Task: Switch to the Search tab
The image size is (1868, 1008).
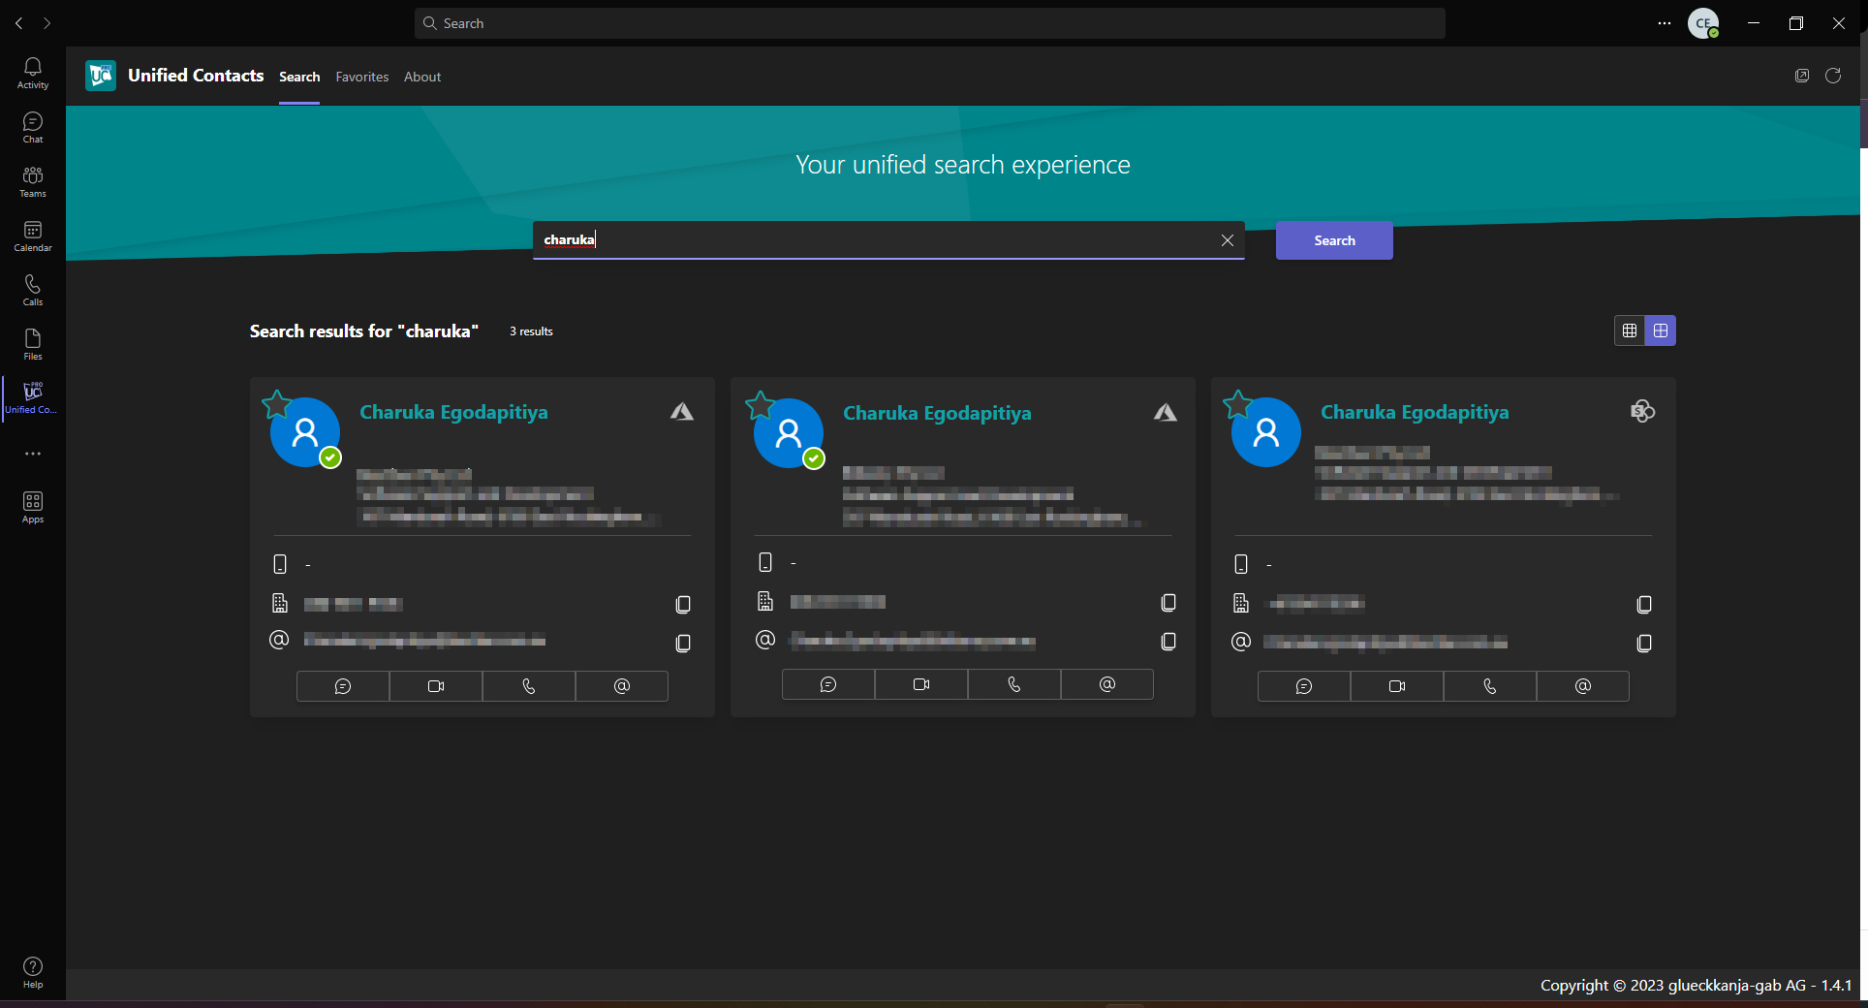Action: pyautogui.click(x=299, y=77)
